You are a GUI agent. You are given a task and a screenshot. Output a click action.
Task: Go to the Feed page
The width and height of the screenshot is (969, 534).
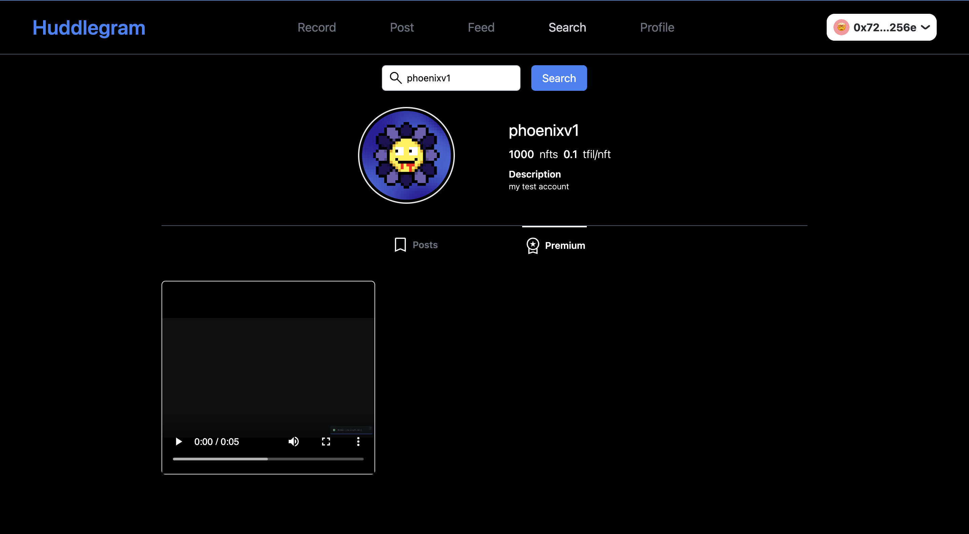[481, 28]
